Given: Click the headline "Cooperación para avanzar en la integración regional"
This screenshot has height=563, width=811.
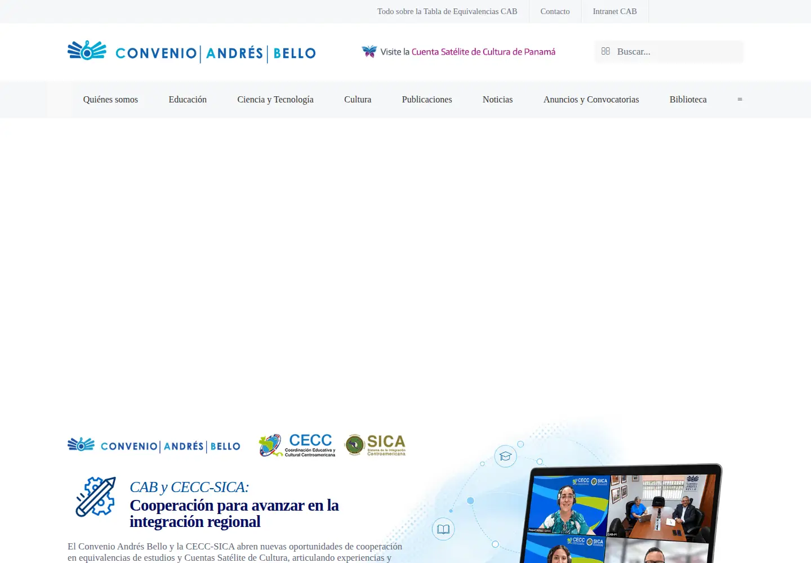Looking at the screenshot, I should [x=234, y=513].
